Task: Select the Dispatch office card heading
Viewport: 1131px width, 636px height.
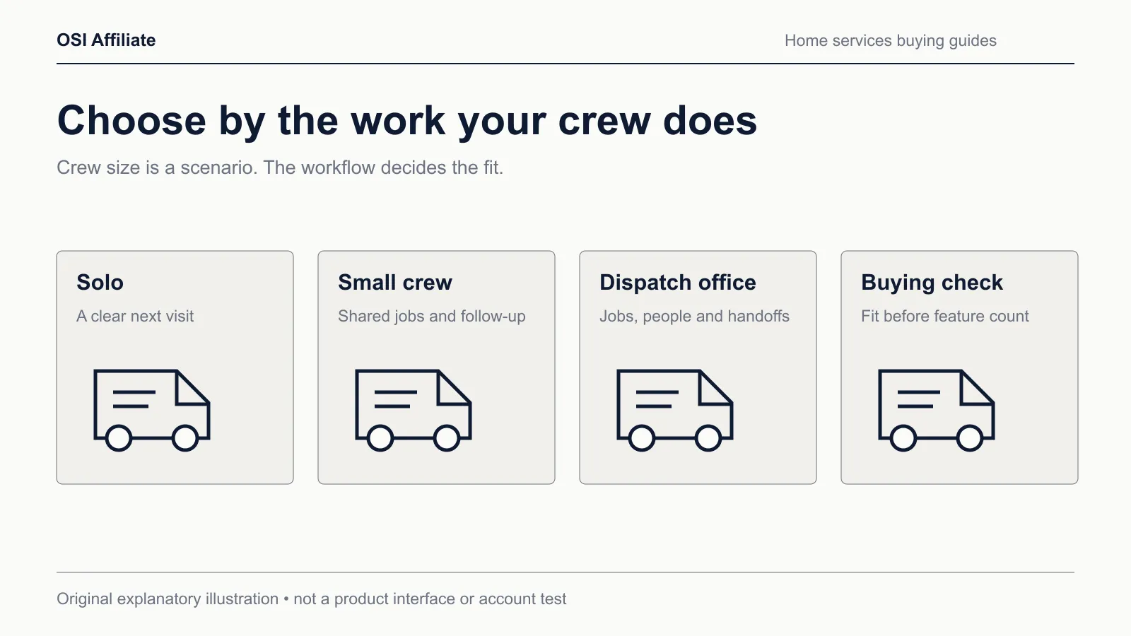Action: coord(678,283)
